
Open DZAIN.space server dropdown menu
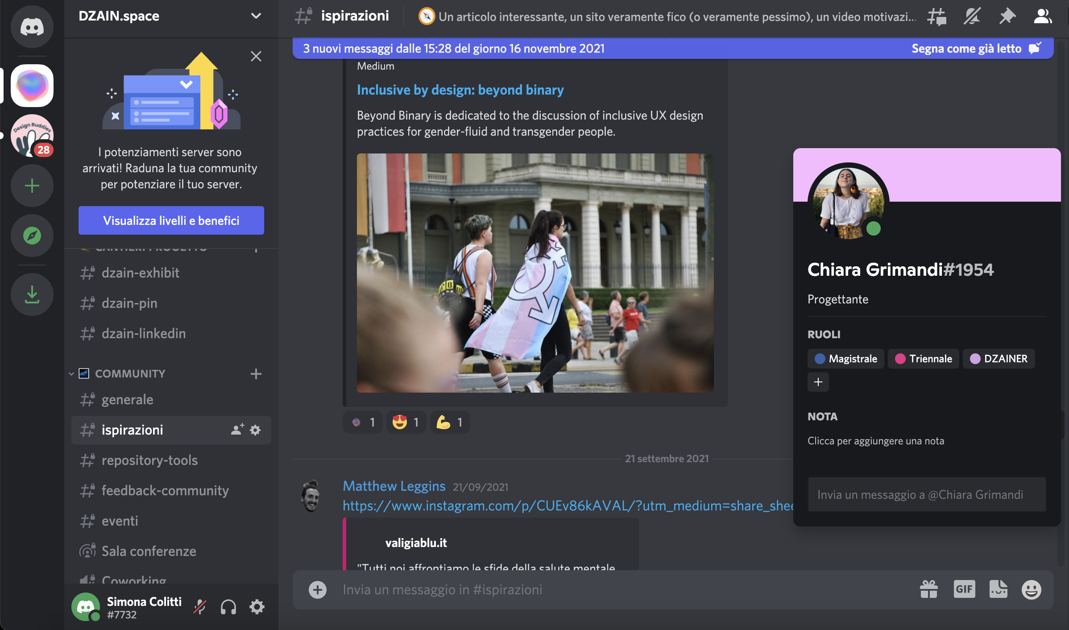[256, 16]
